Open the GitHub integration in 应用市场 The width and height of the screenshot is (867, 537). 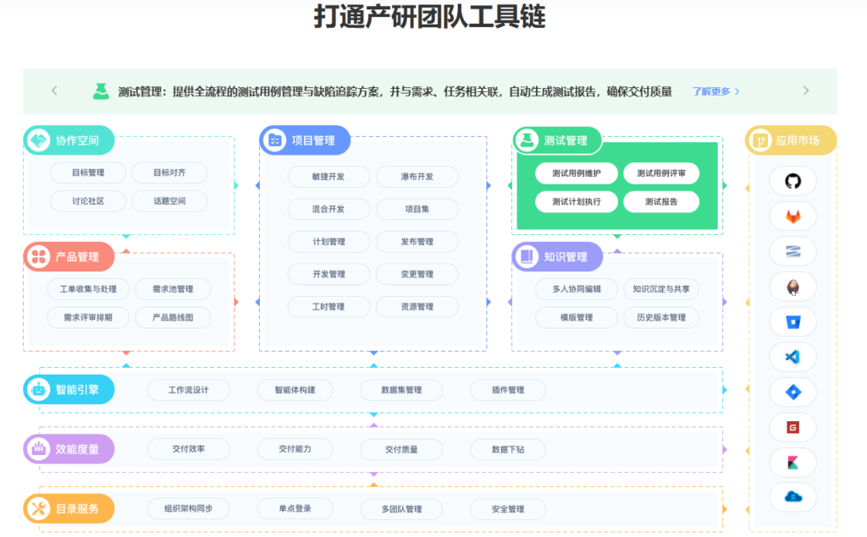792,181
